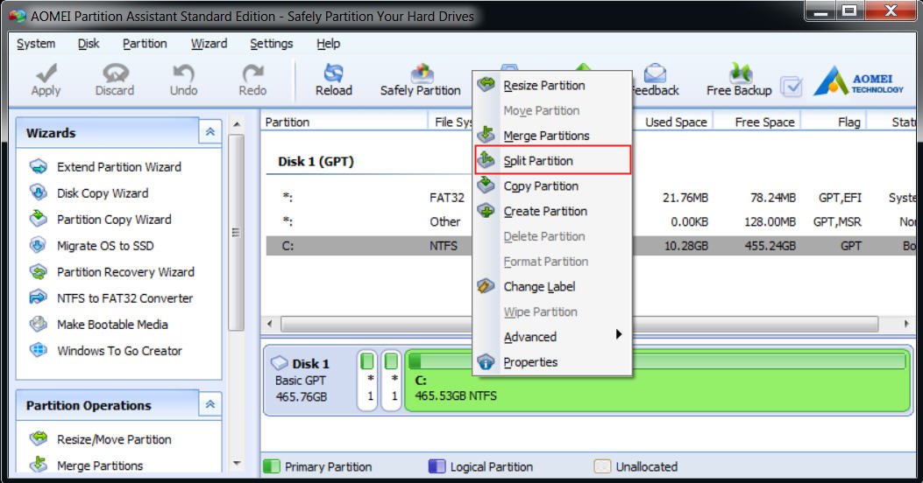
Task: Click the Windows To Go Creator icon
Action: 39,350
